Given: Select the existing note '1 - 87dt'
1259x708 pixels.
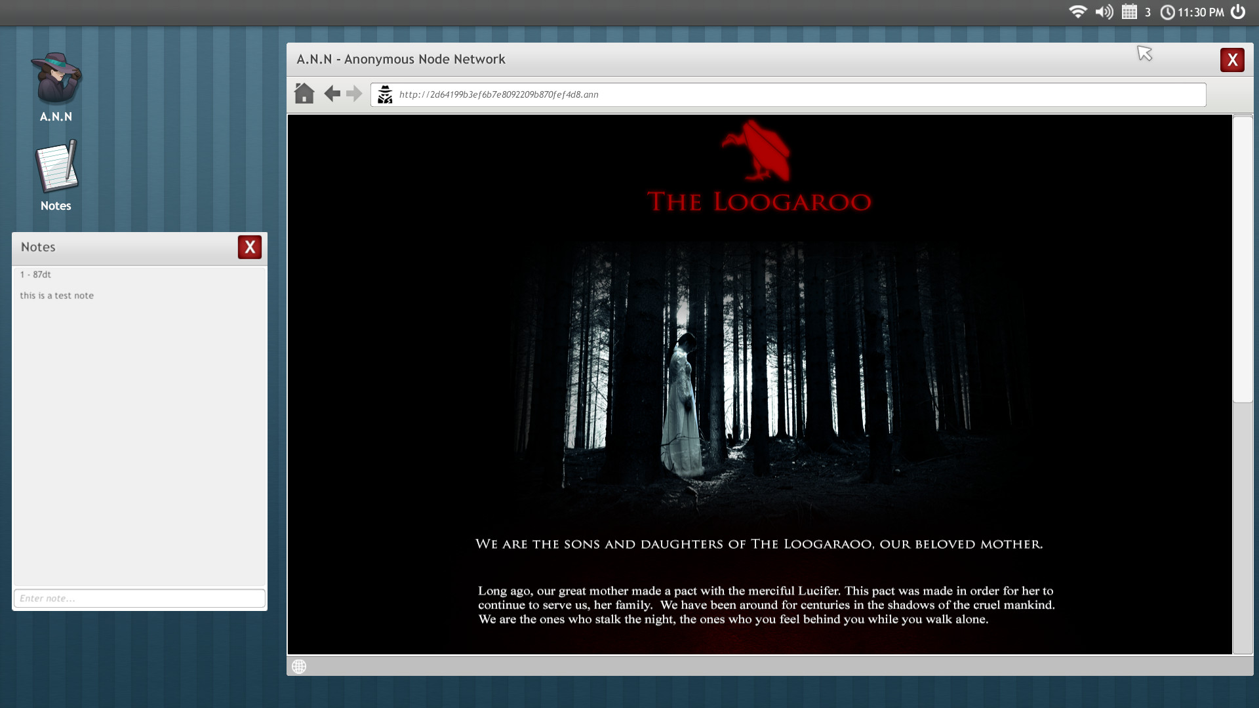Looking at the screenshot, I should (35, 274).
